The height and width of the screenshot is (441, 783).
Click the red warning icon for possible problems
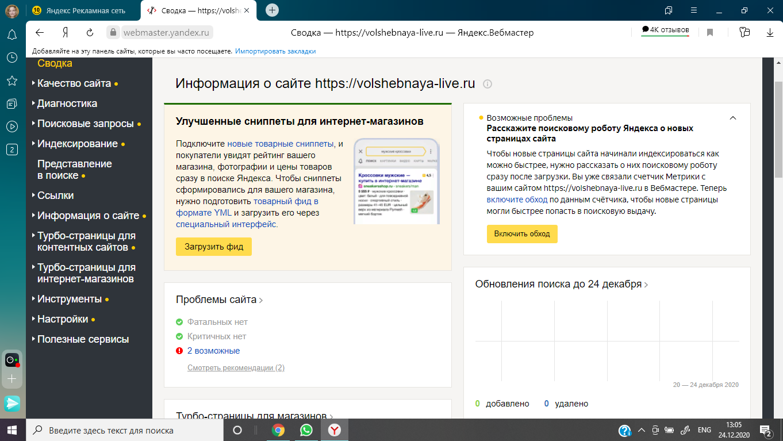[179, 351]
